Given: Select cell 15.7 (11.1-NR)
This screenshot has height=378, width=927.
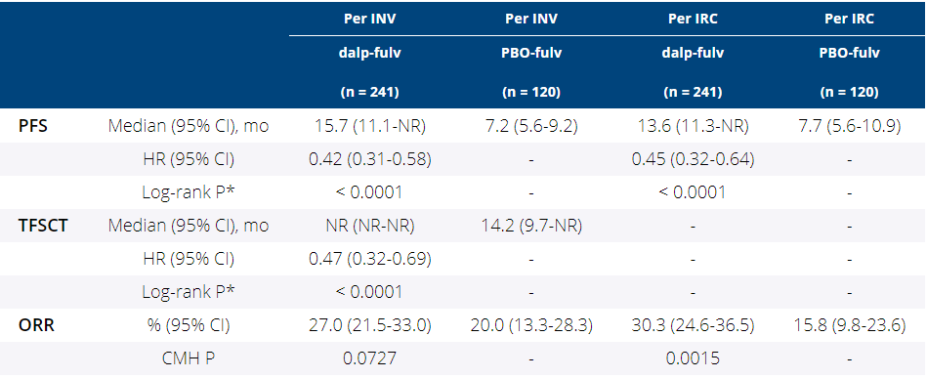Looking at the screenshot, I should [x=370, y=127].
